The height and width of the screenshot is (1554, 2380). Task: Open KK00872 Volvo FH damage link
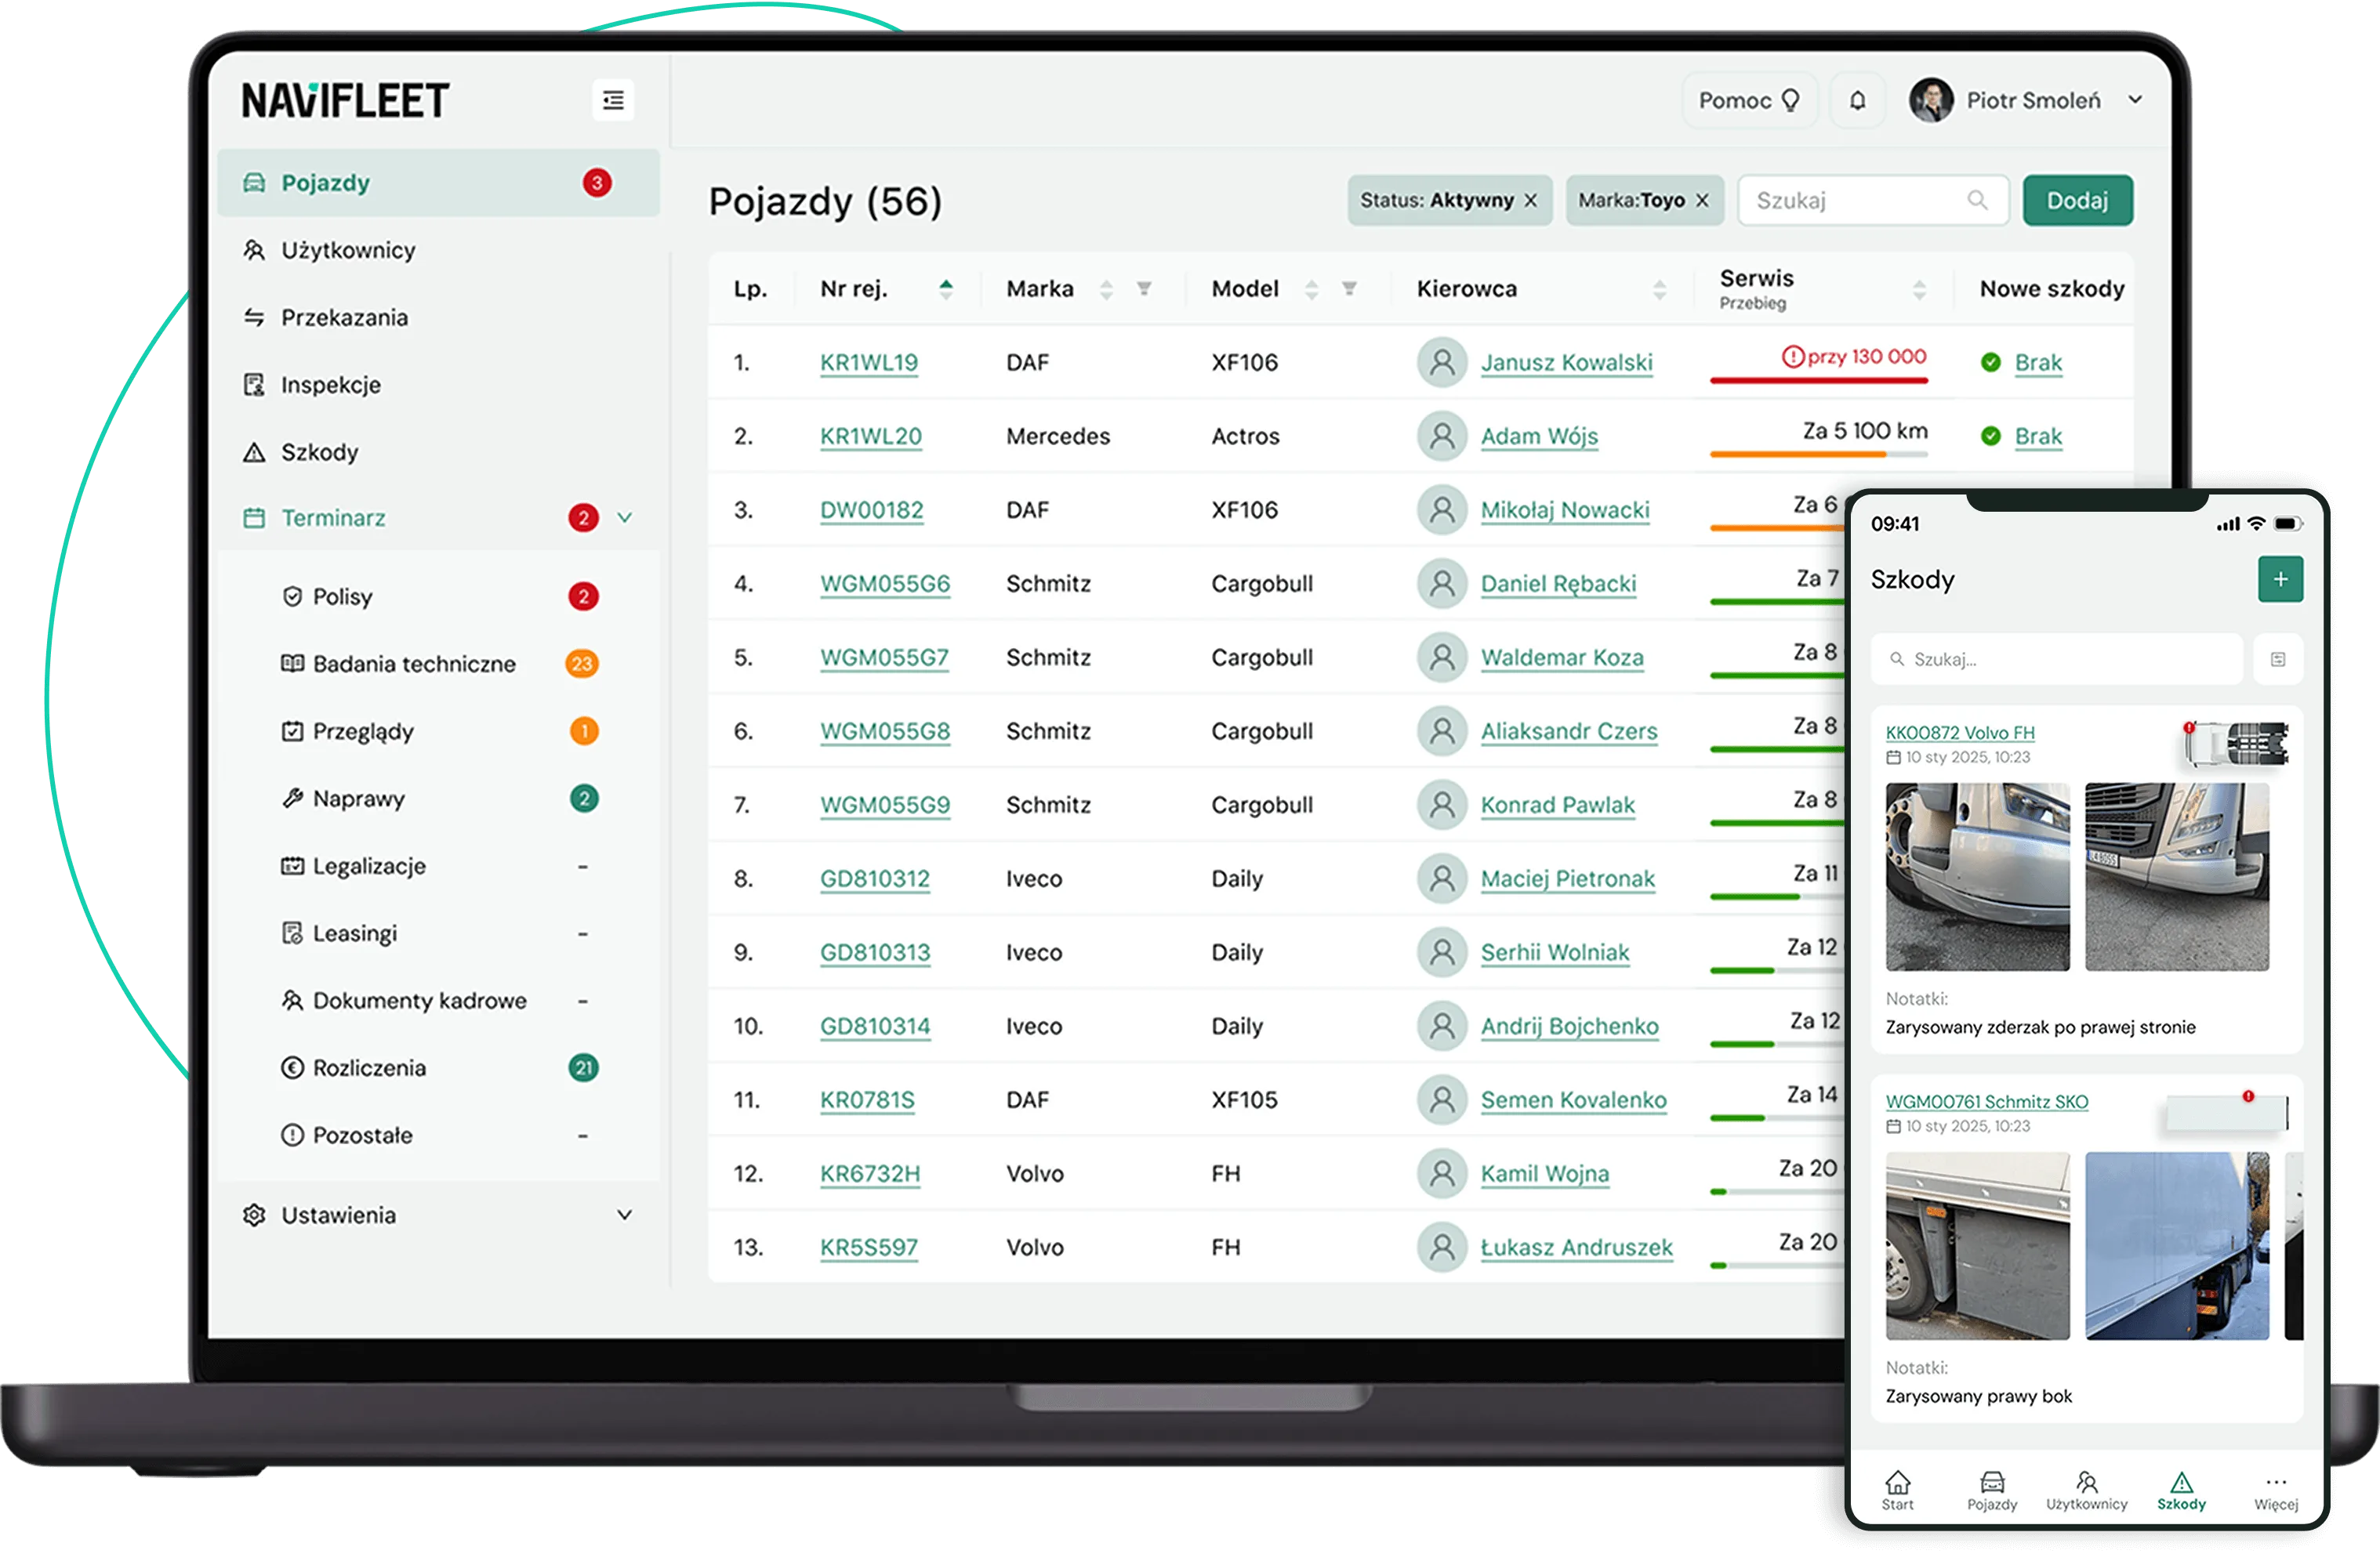coord(1959,733)
